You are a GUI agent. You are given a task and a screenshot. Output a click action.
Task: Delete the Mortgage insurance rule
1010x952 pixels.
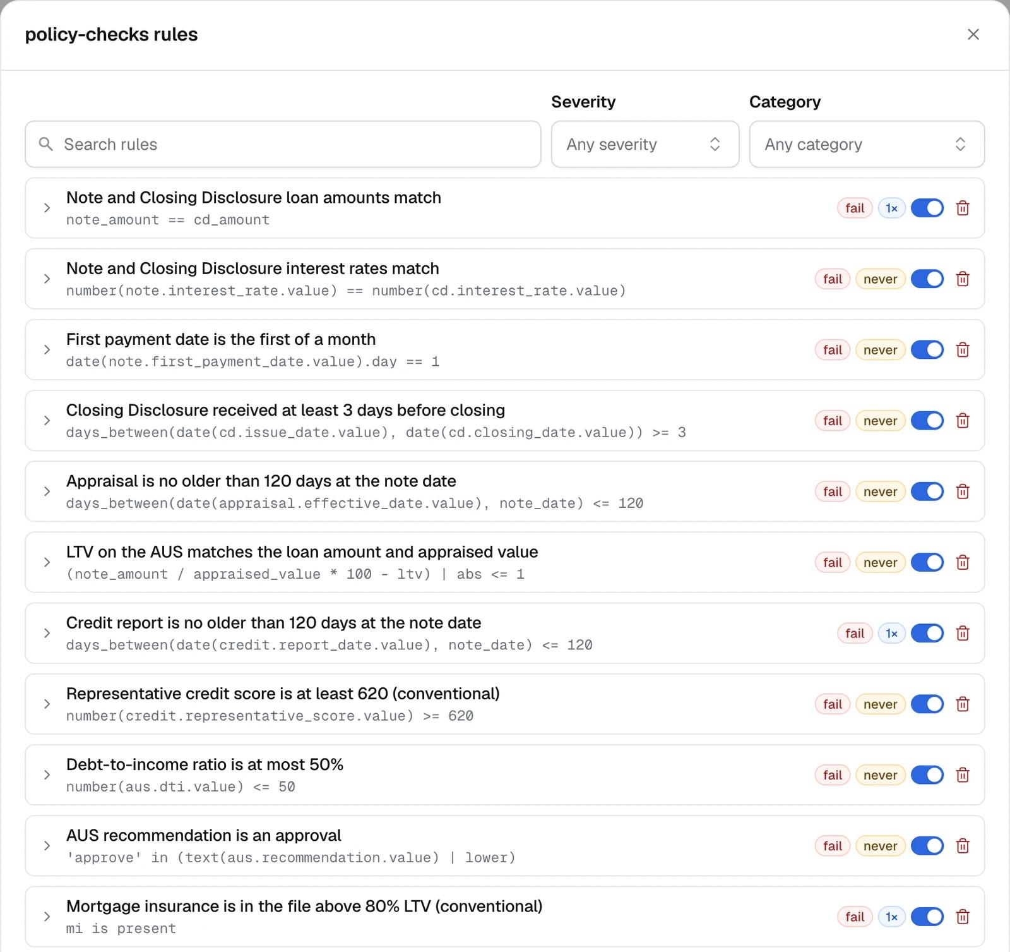coord(963,917)
